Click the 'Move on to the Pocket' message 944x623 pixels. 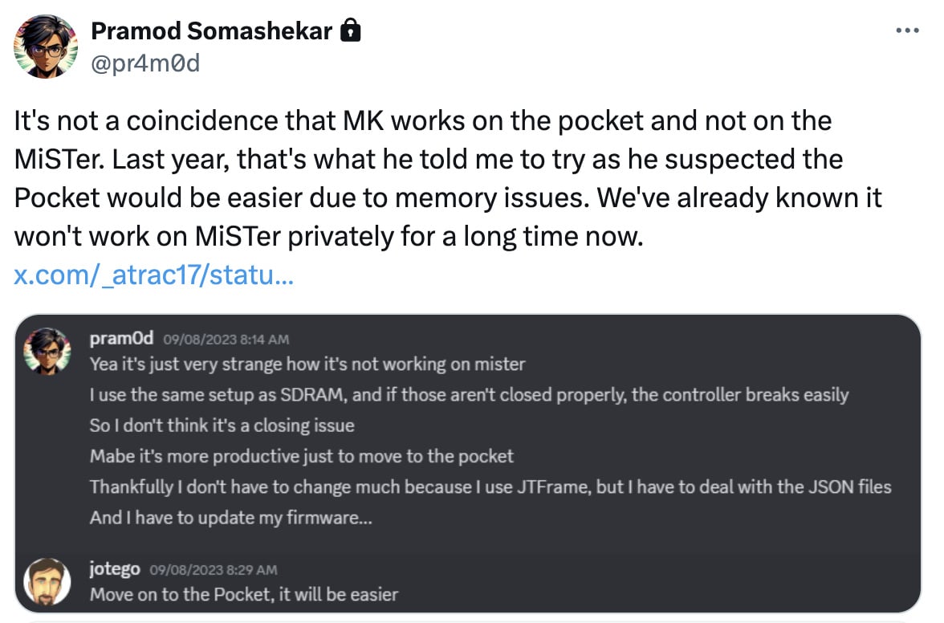coord(244,595)
